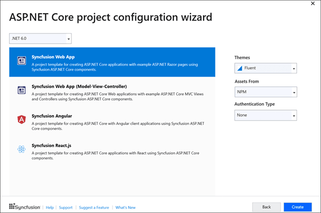The width and height of the screenshot is (321, 213).
Task: Click the Syncfusion Web App template icon
Action: click(x=22, y=61)
